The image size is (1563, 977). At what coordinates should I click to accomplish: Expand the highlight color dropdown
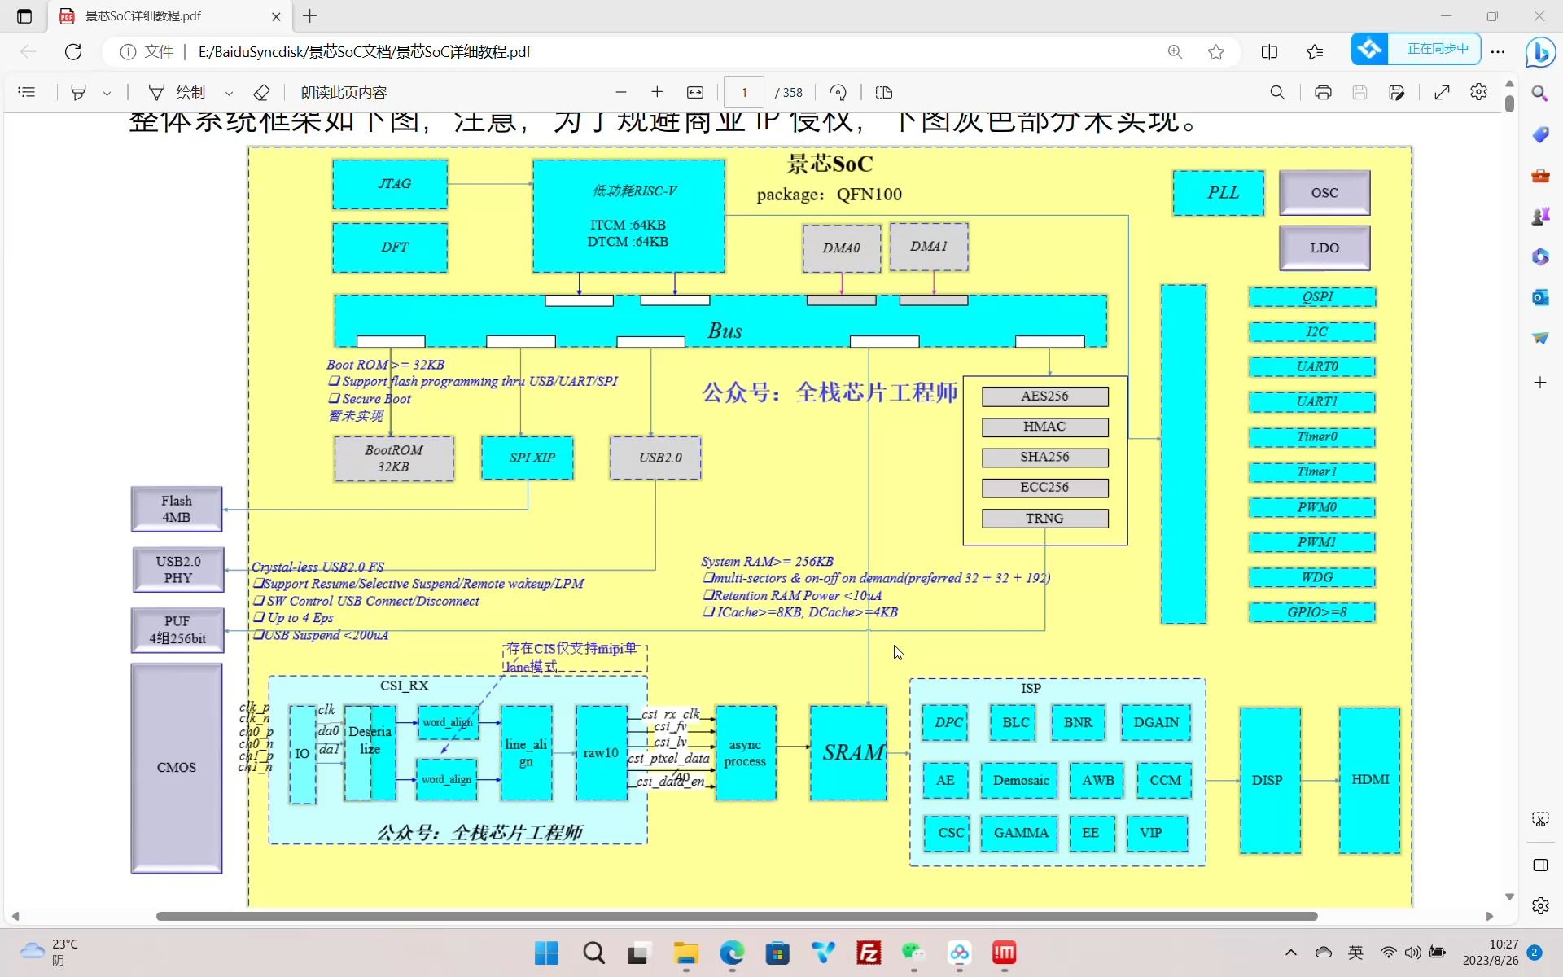point(107,93)
